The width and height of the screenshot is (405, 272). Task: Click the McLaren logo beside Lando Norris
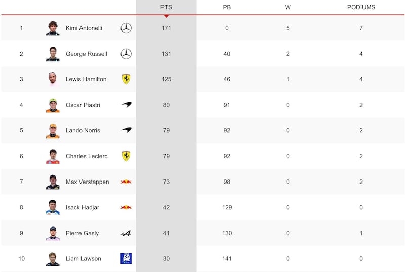coord(126,130)
